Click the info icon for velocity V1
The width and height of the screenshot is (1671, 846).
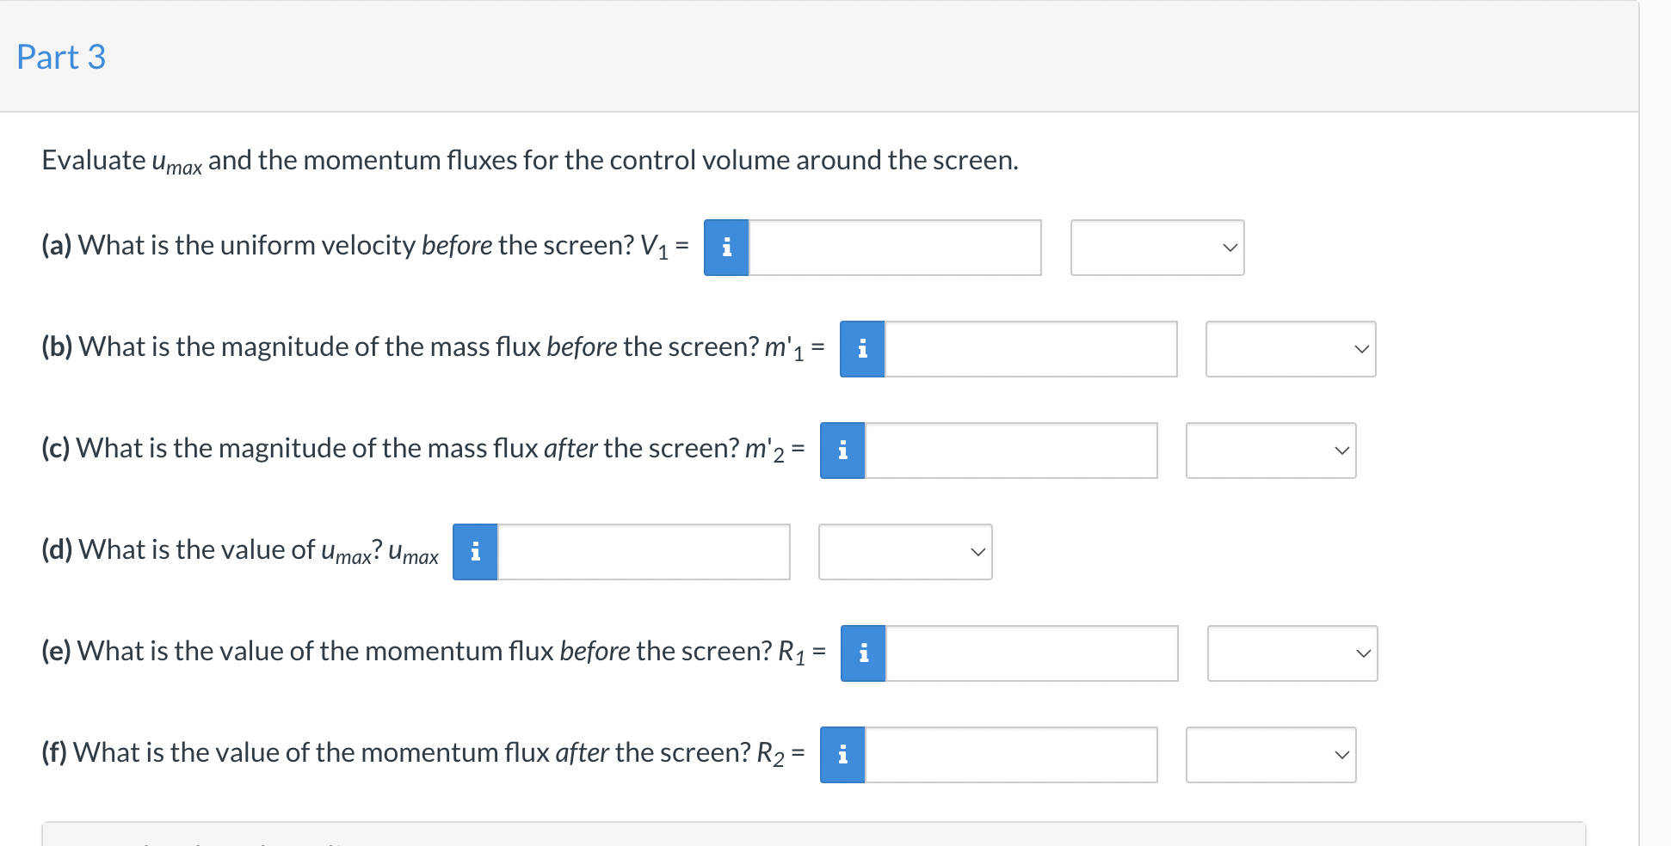tap(725, 248)
